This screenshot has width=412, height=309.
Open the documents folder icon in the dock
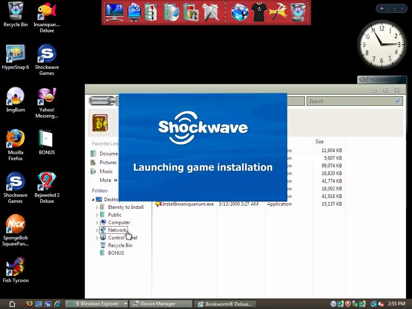click(x=150, y=12)
